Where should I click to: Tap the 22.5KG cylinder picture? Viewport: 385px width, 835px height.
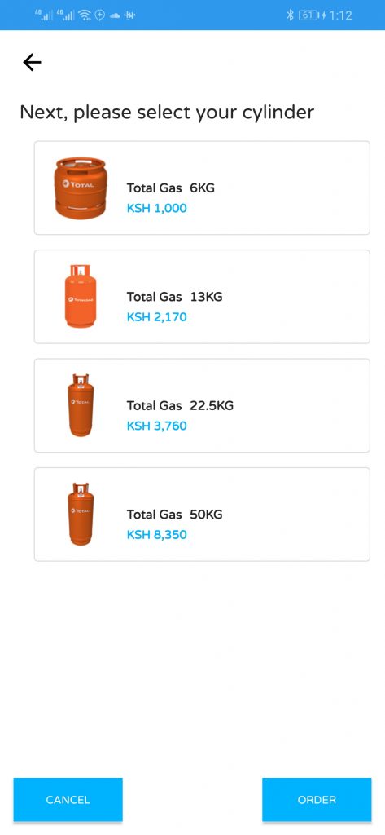point(81,404)
